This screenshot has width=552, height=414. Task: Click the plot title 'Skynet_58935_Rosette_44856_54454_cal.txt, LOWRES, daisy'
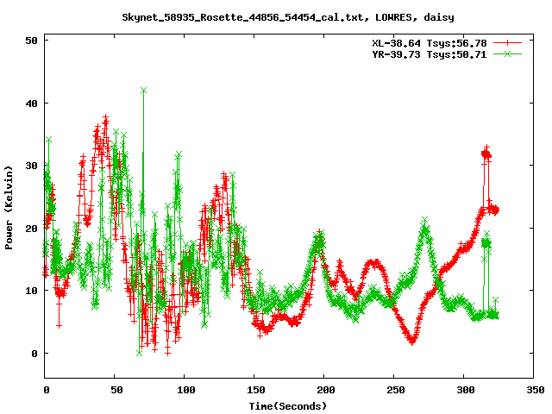pyautogui.click(x=288, y=17)
